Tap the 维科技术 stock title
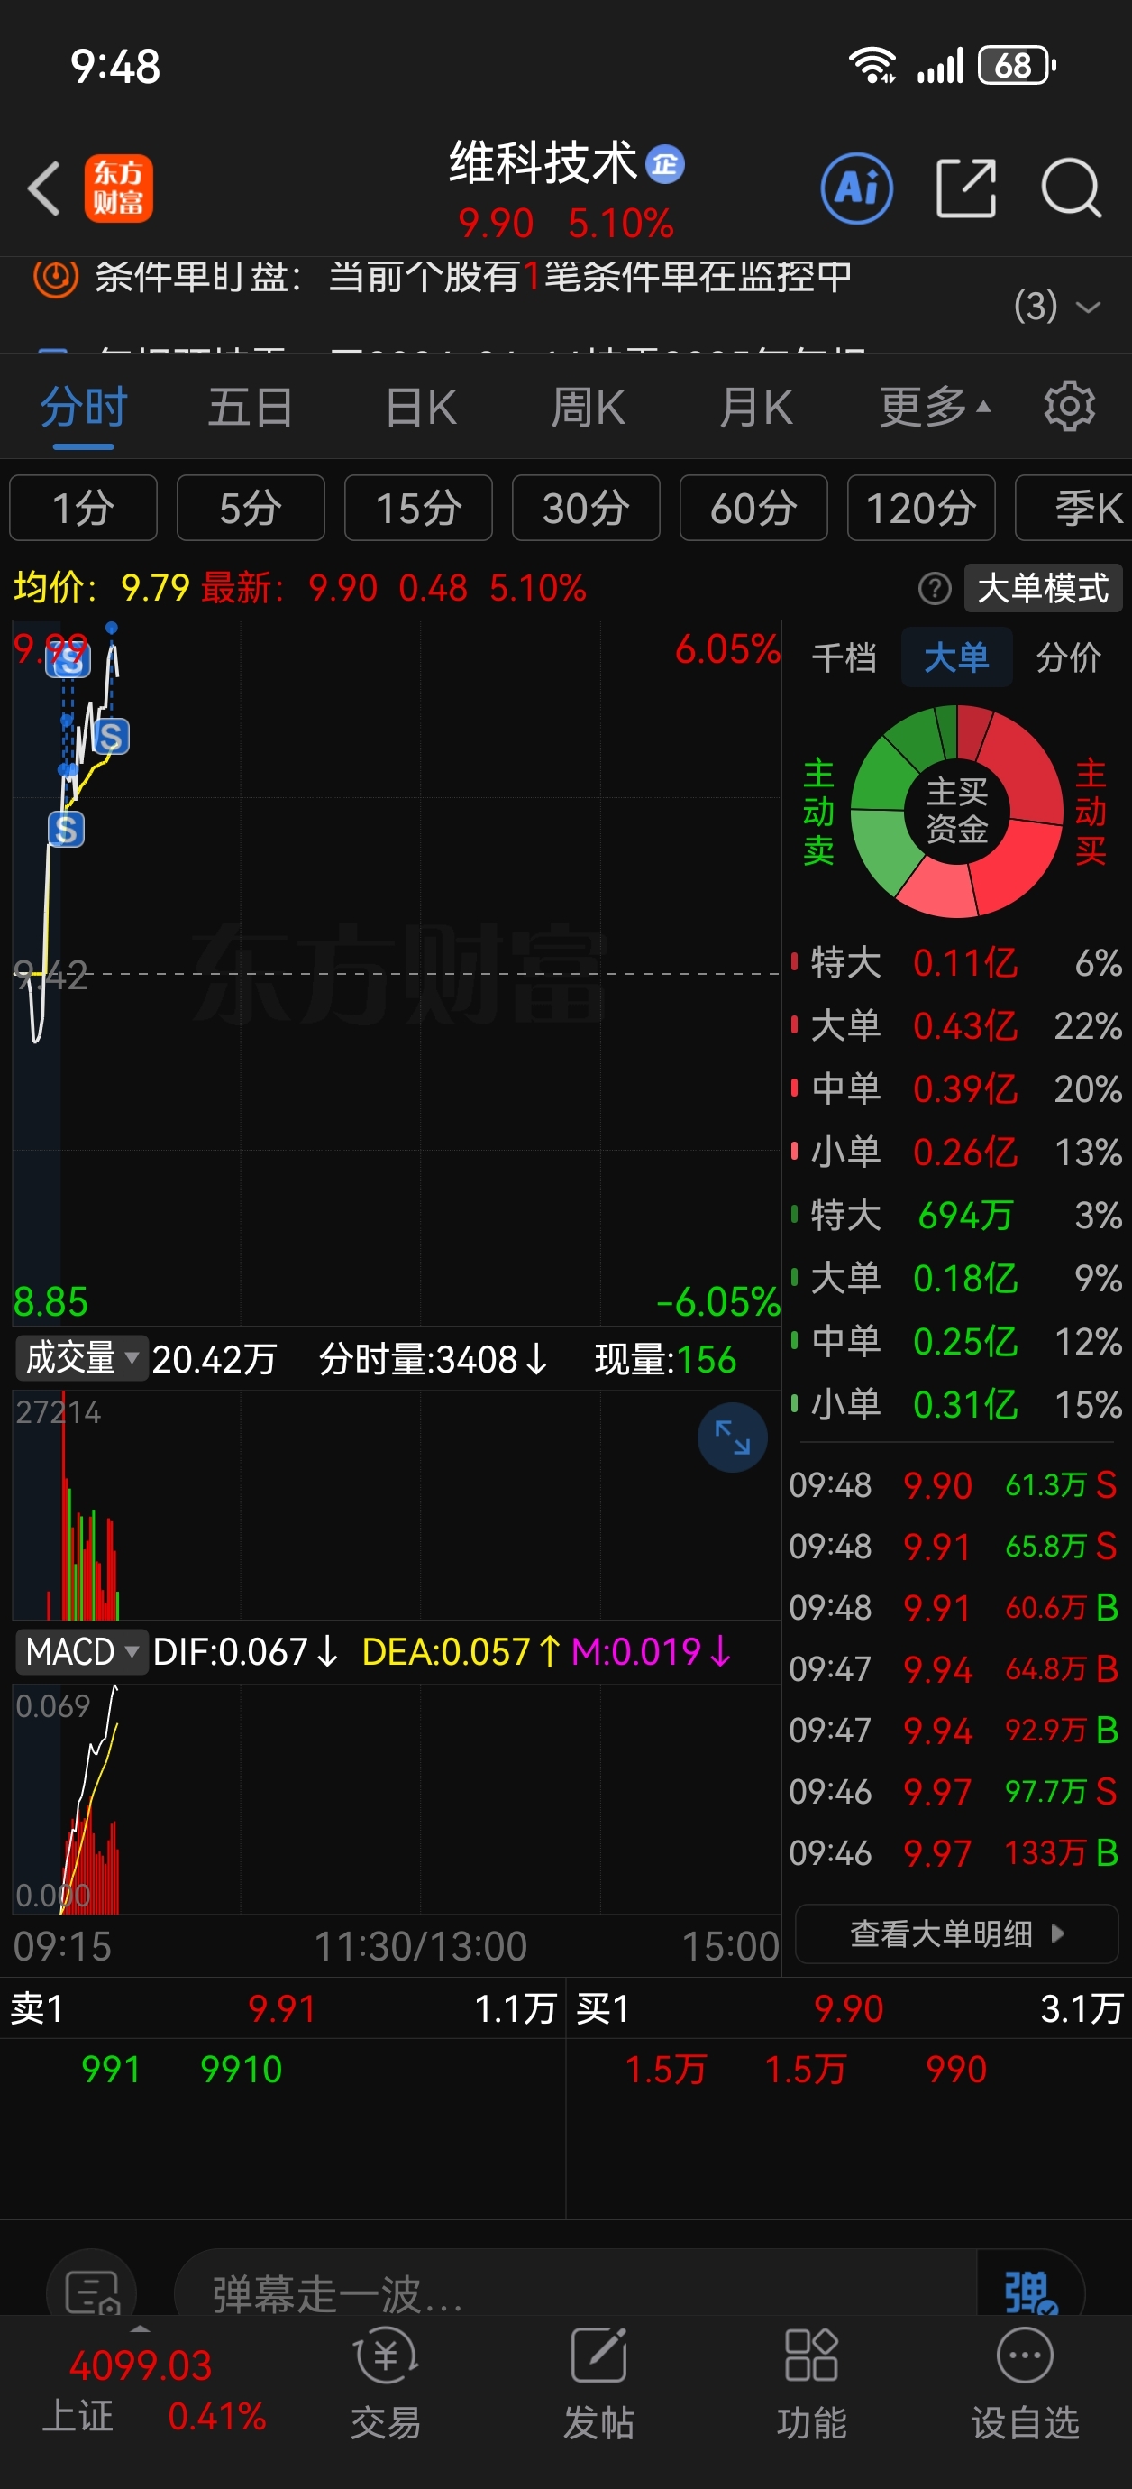The width and height of the screenshot is (1132, 2489). tap(543, 162)
